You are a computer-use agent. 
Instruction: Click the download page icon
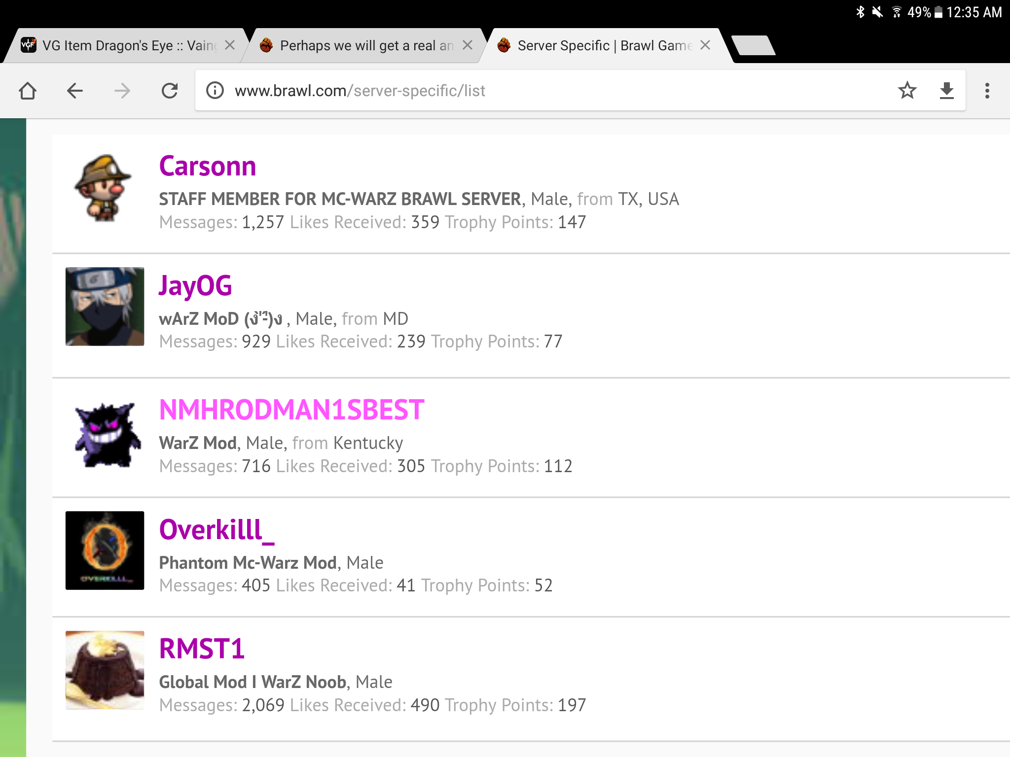[x=946, y=91]
